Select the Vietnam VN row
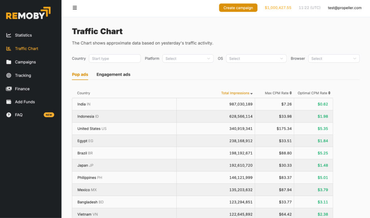The width and height of the screenshot is (370, 218). click(x=202, y=213)
